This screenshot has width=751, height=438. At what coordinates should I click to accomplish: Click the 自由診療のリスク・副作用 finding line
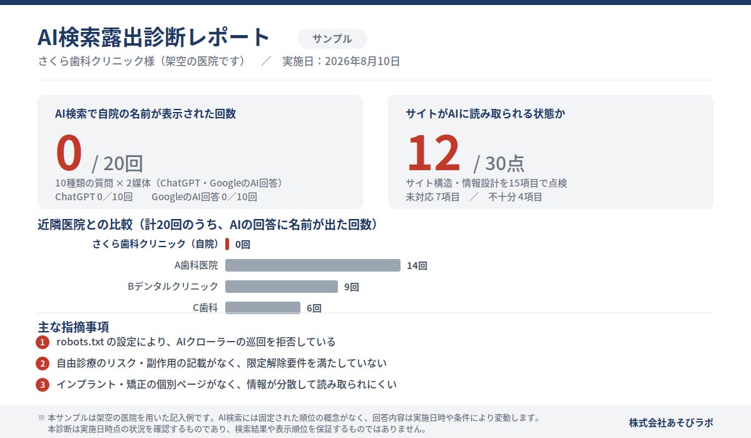(222, 364)
